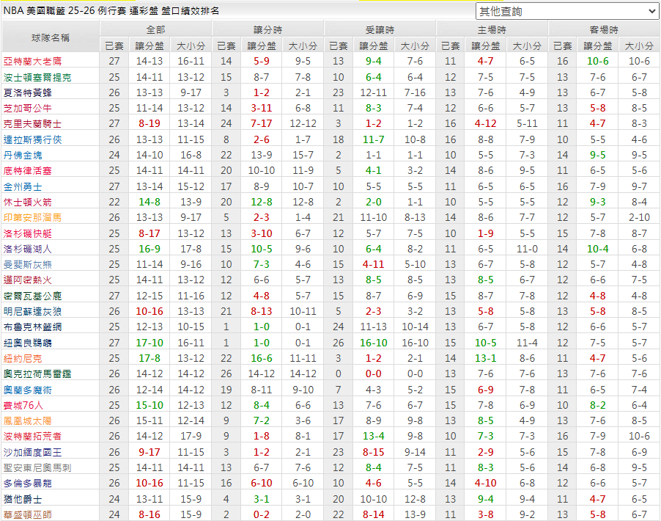
Task: Click the 讓分時 column group header
Action: tap(267, 29)
